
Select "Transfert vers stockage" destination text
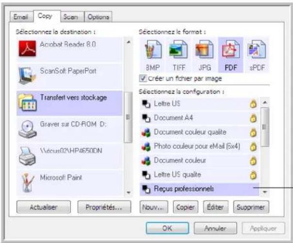tap(73, 97)
